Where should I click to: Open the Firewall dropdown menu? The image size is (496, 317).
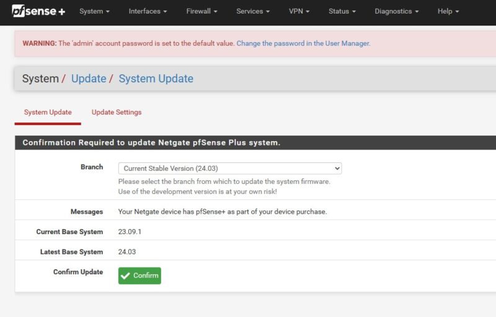click(x=202, y=11)
